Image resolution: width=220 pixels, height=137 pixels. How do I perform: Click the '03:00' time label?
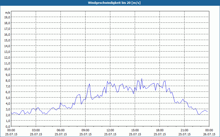pyautogui.click(x=36, y=130)
